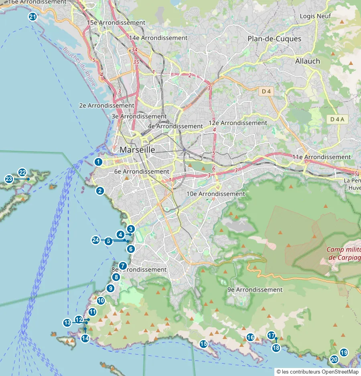Select map marker number 6
This screenshot has height=376, width=361.
pos(131,249)
